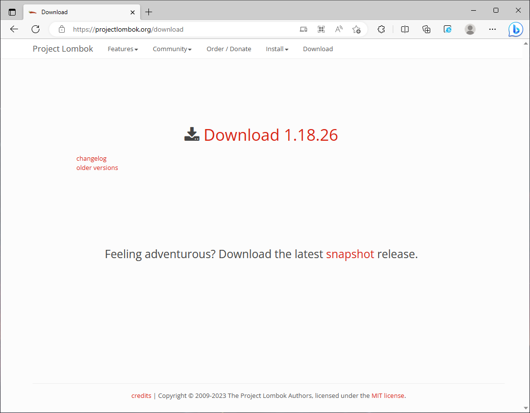Reload the page with refresh icon

[x=36, y=29]
